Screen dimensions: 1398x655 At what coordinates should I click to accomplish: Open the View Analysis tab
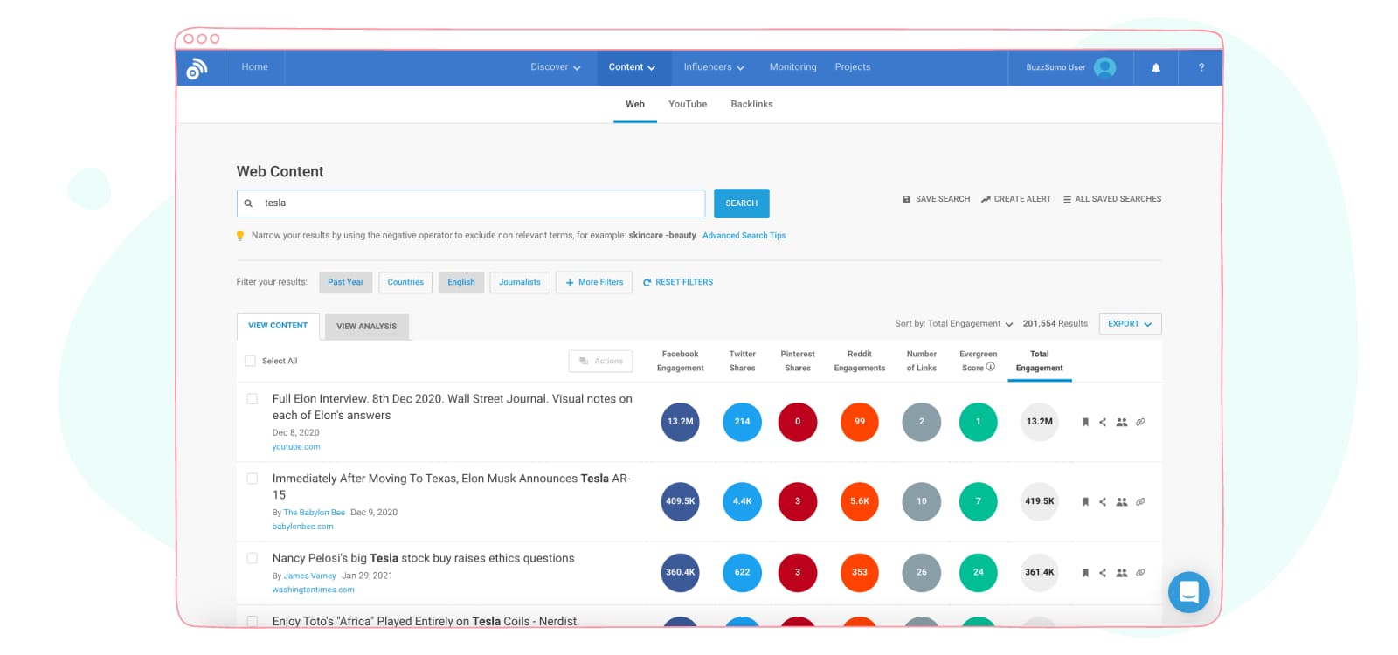[367, 326]
